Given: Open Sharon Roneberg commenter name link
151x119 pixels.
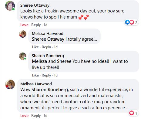Looking at the screenshot, I should (x=48, y=56).
